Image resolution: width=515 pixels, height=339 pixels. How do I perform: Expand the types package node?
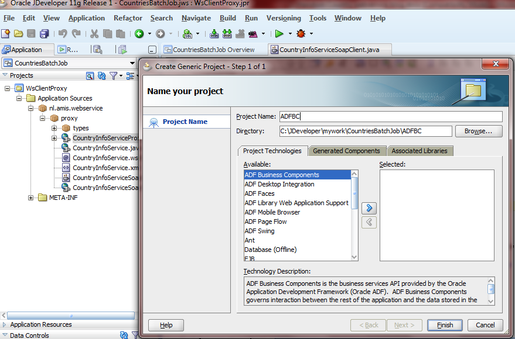pos(54,128)
